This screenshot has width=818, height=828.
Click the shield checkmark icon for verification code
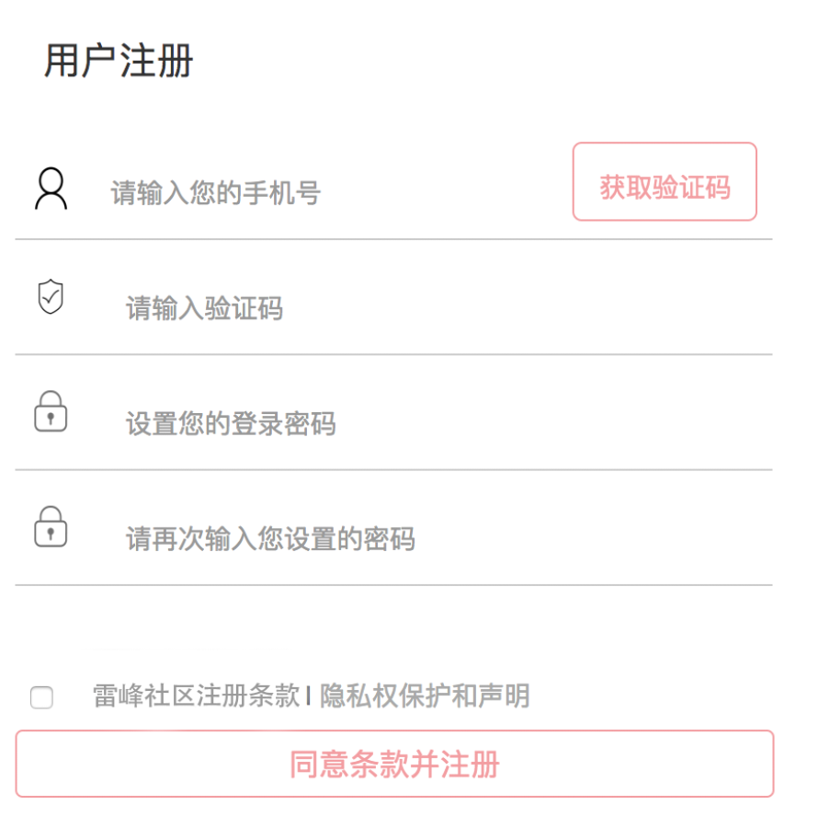(x=51, y=297)
